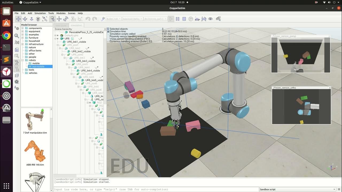Open calculation module properties f(x) icon
This screenshot has height=192, width=342.
click(x=17, y=43)
